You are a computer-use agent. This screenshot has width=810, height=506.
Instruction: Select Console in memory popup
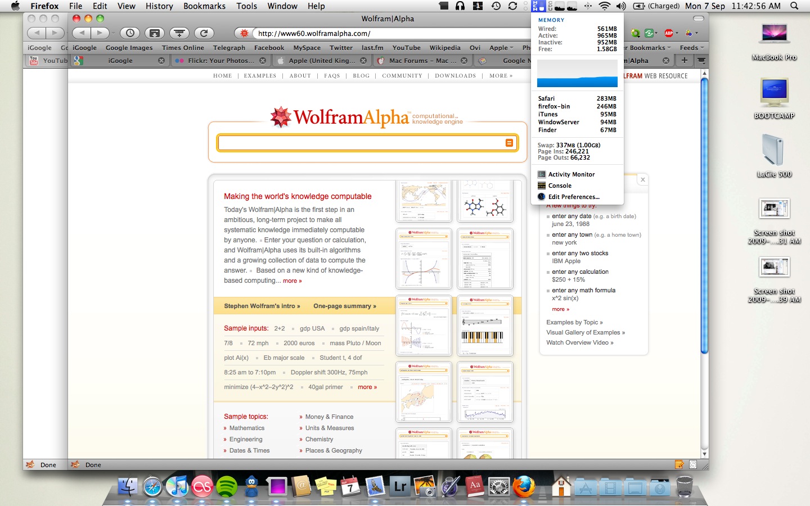[559, 186]
